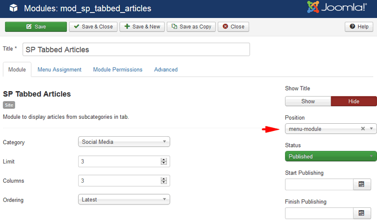Click the Save & Close button

coord(93,27)
